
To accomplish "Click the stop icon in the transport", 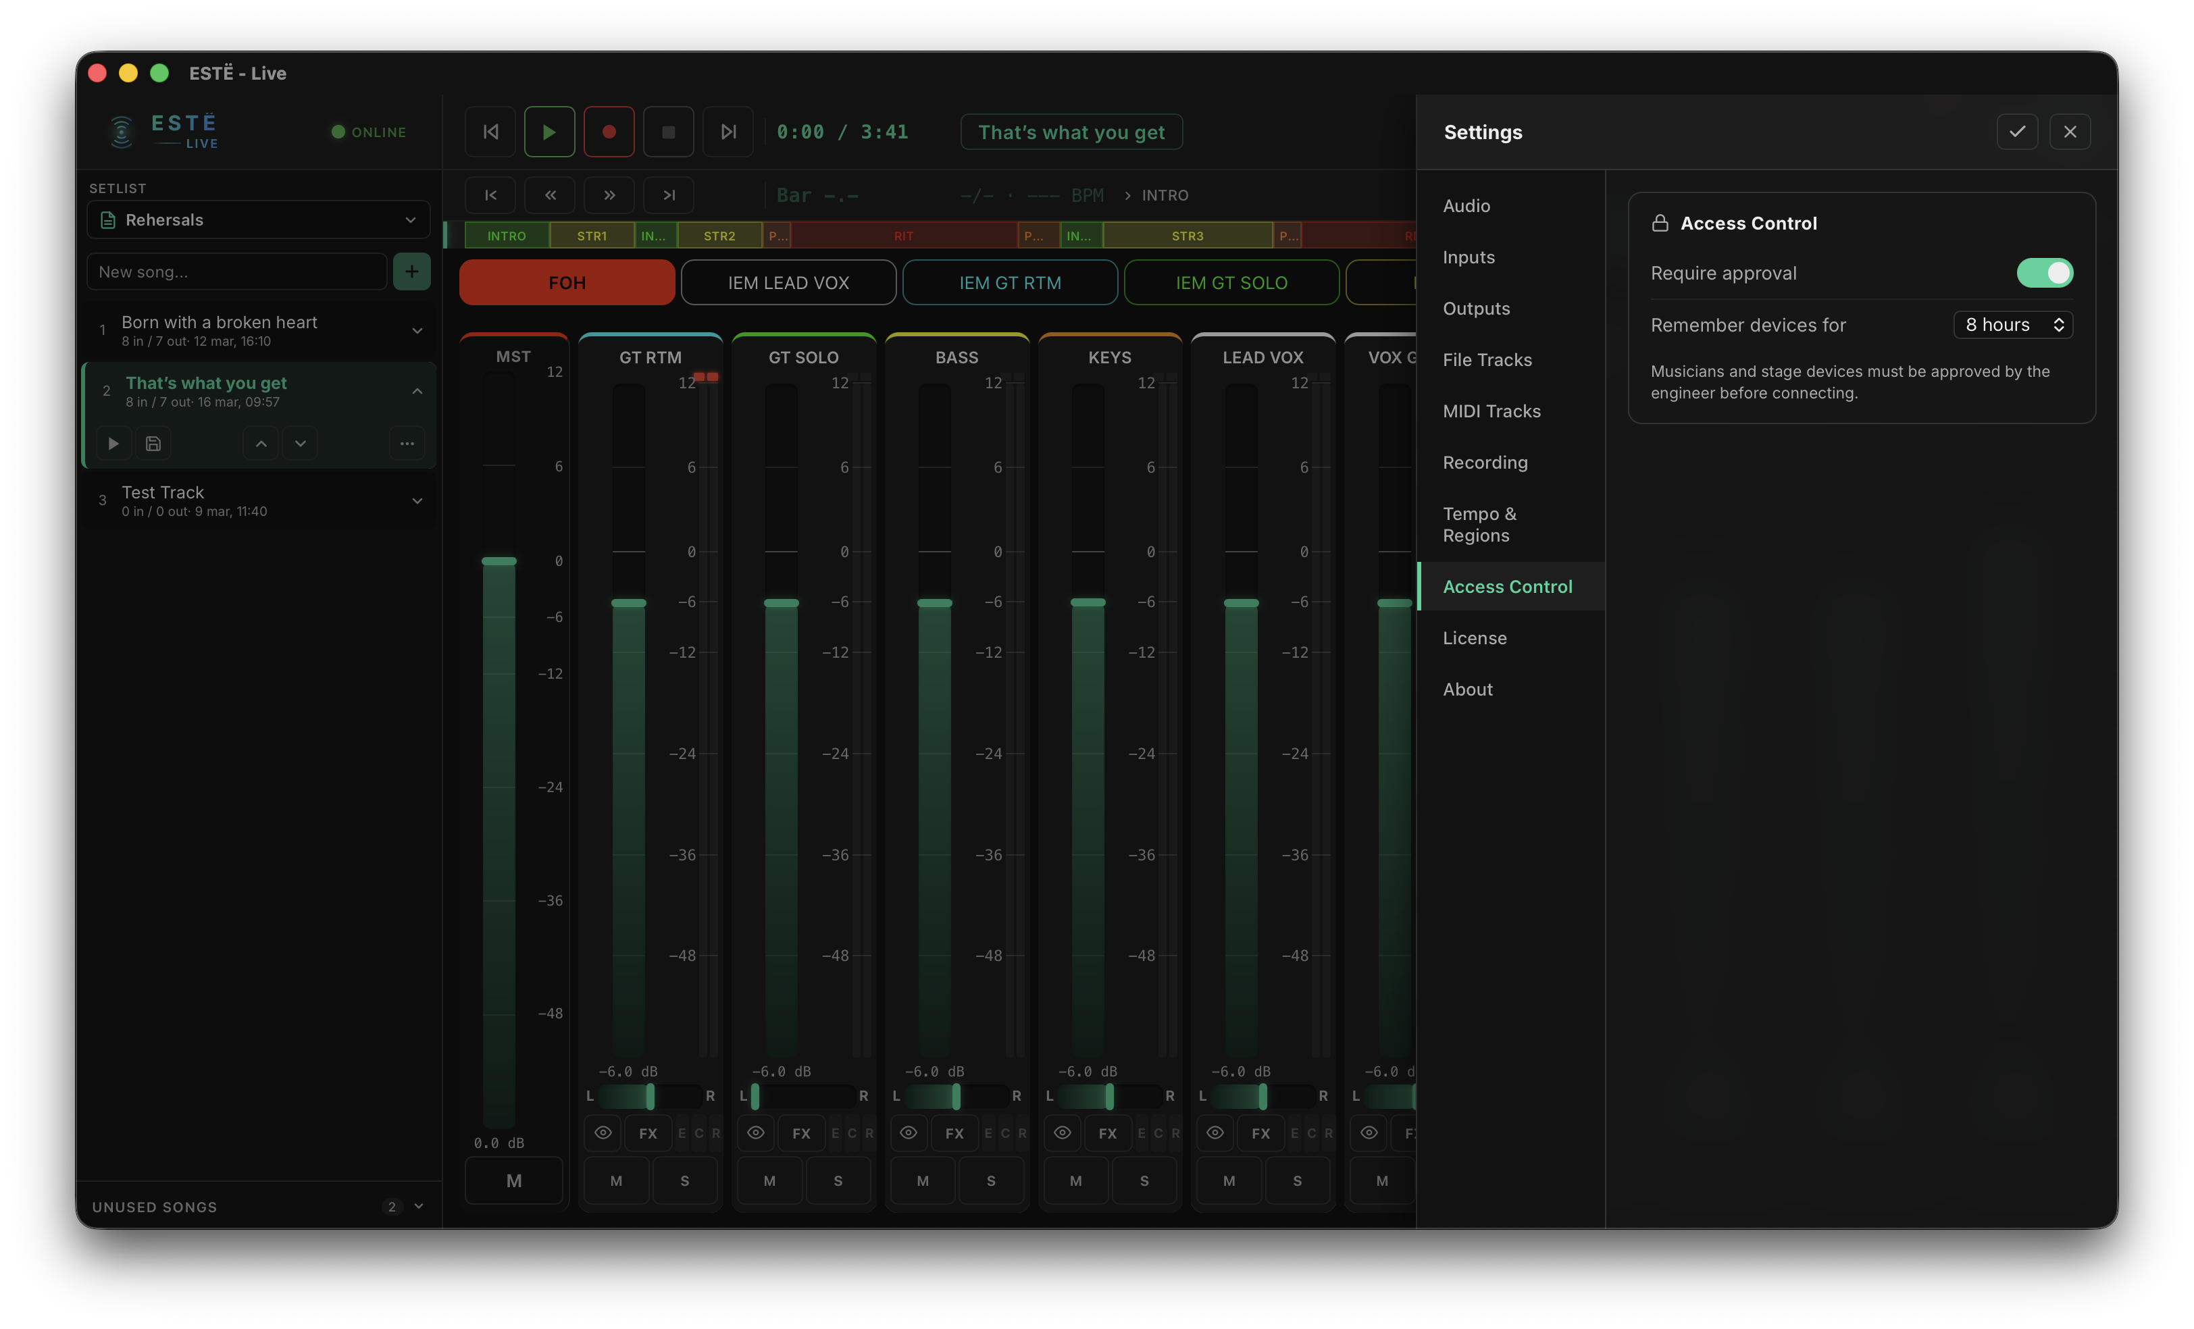I will (x=669, y=131).
